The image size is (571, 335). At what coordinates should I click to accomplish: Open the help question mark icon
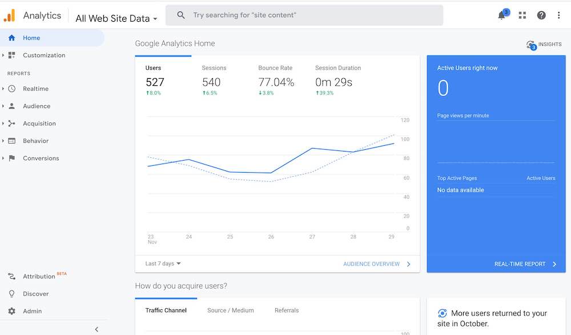541,15
